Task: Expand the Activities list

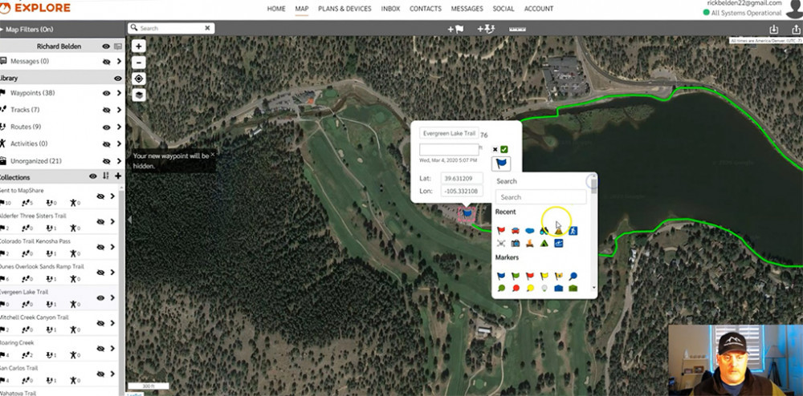Action: tap(119, 143)
